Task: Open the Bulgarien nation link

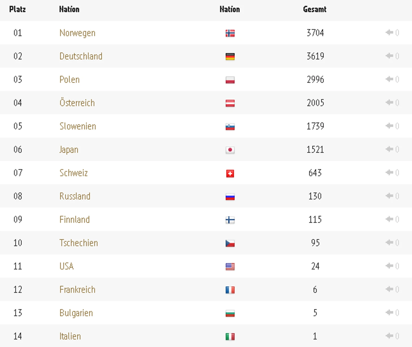Action: click(x=76, y=313)
